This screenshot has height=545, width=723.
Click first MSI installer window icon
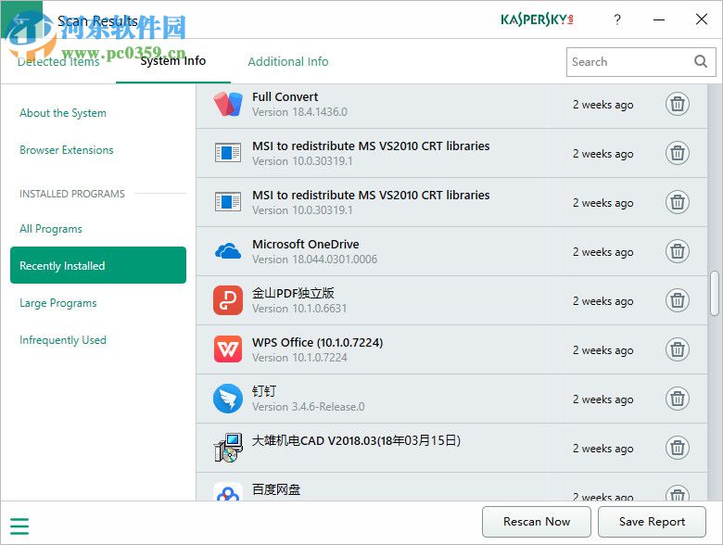click(228, 153)
